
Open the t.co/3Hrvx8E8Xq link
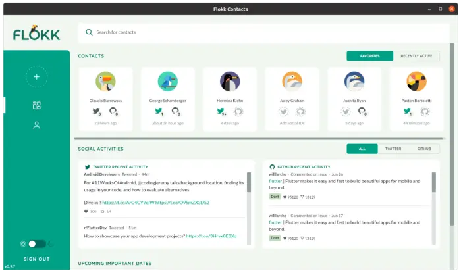pyautogui.click(x=211, y=236)
